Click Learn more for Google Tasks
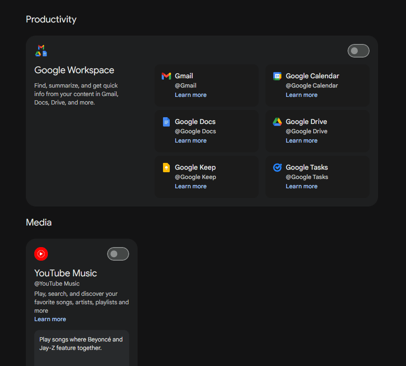The width and height of the screenshot is (406, 366). pyautogui.click(x=301, y=187)
